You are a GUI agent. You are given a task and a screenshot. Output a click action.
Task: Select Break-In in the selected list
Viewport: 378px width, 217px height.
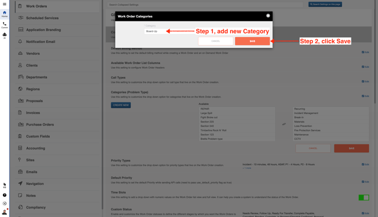point(331,118)
